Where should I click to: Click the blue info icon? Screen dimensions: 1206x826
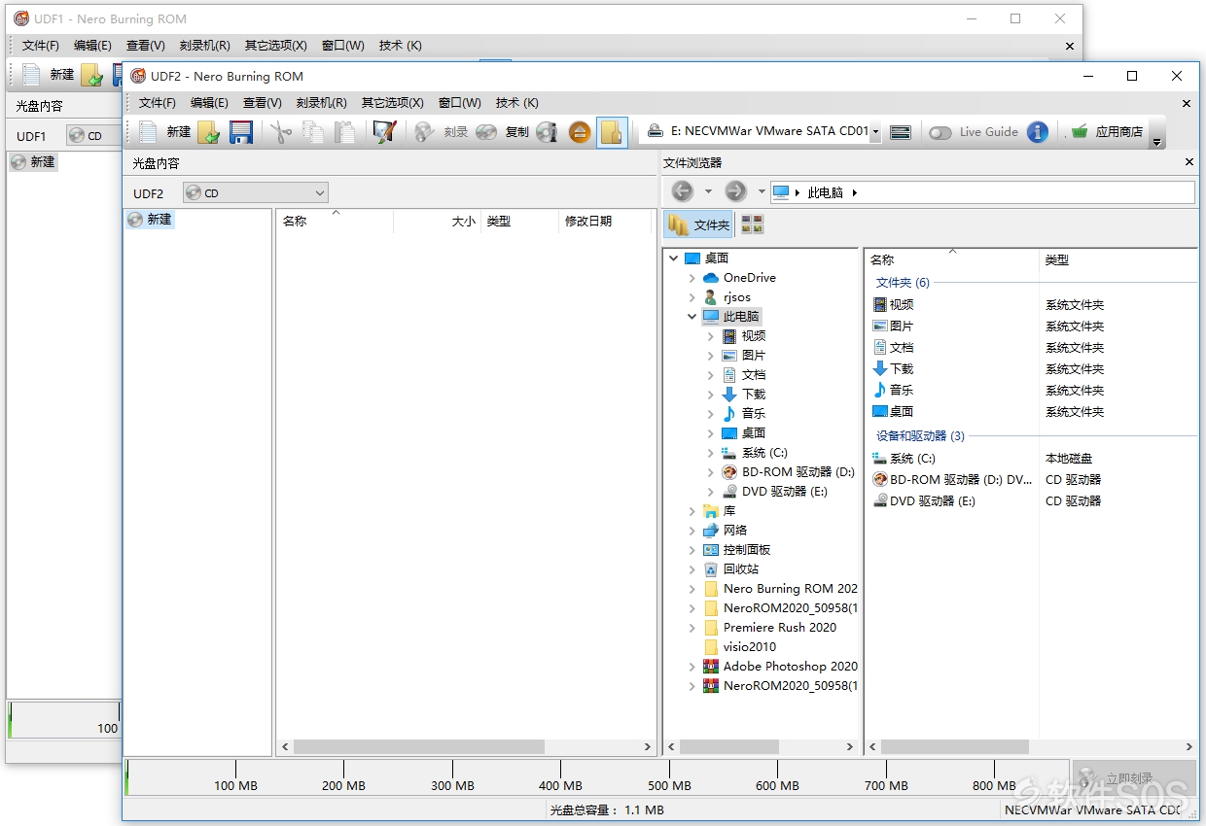(1038, 132)
